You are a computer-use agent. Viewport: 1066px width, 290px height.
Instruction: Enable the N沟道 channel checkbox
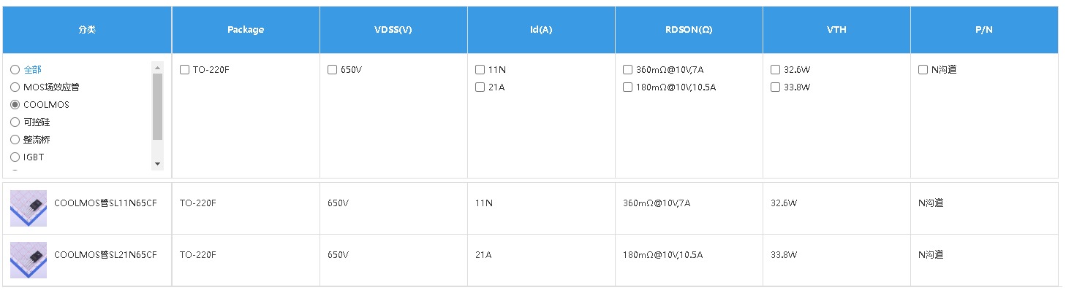tap(923, 70)
